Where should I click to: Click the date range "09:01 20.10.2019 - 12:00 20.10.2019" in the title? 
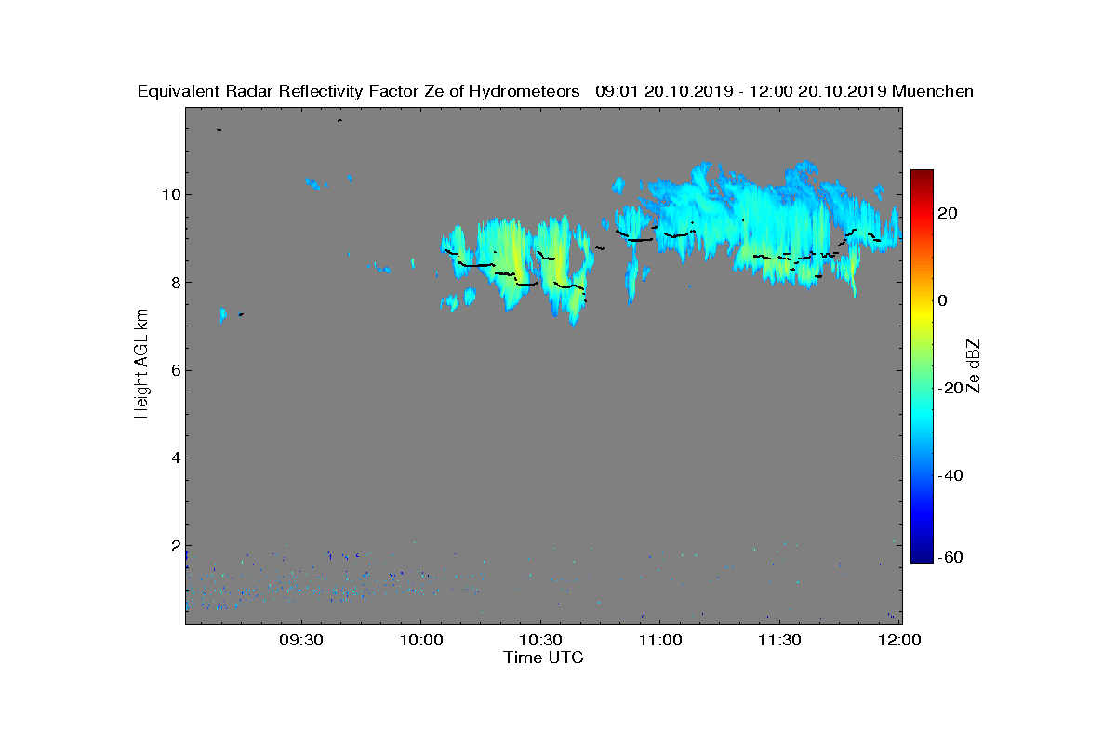point(741,91)
